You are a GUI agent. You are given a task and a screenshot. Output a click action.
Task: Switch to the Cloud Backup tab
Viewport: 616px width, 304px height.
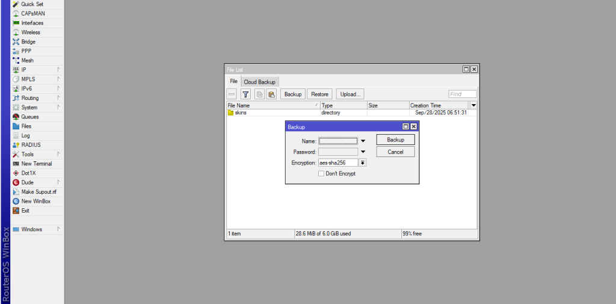[x=259, y=82]
